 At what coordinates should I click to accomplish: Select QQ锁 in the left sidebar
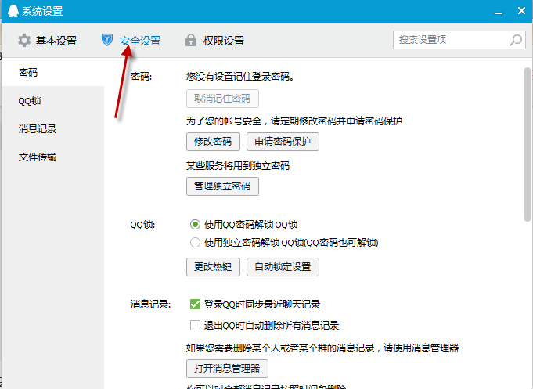pos(52,101)
